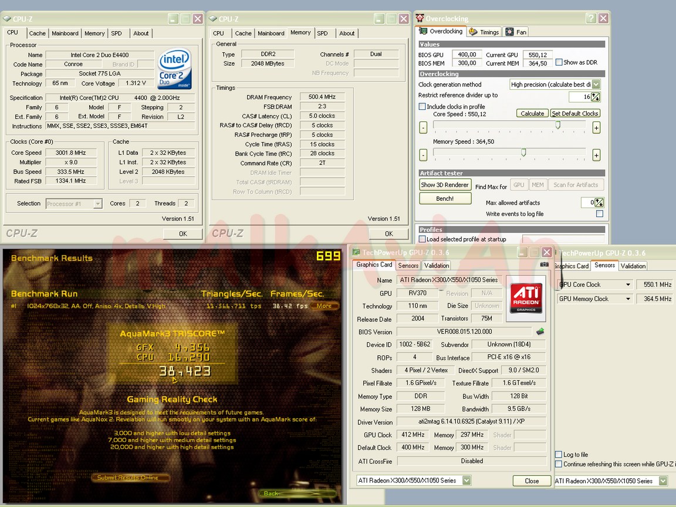This screenshot has height=507, width=676.
Task: Click the Find Max for GPU button
Action: point(519,184)
